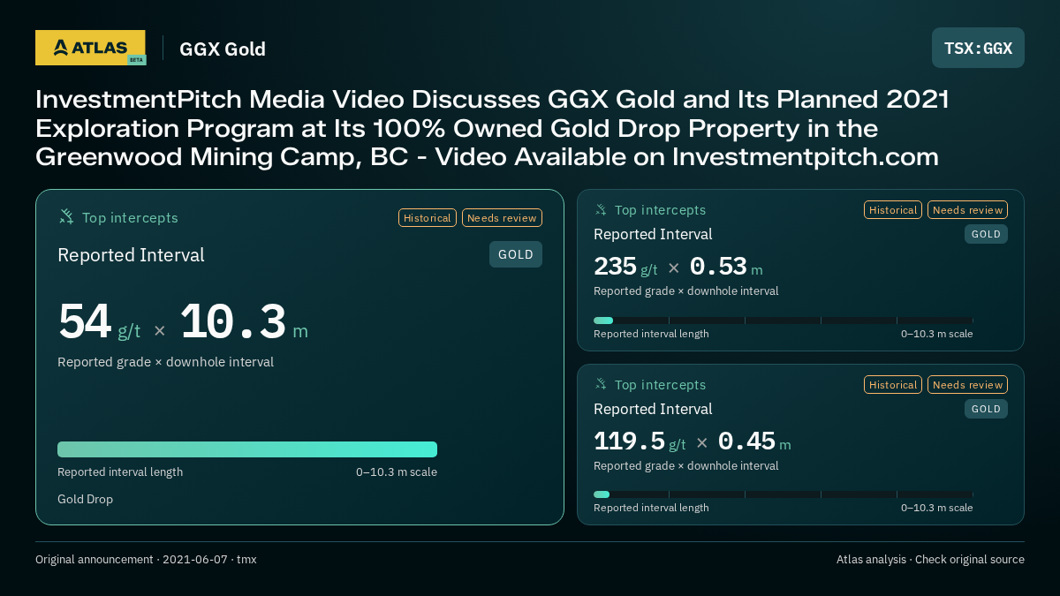Click the GGX Gold company name
The image size is (1060, 596).
click(223, 49)
